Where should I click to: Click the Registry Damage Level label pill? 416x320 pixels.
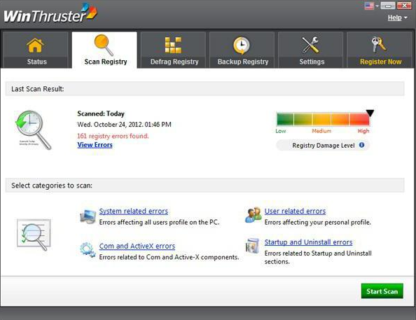tap(323, 145)
